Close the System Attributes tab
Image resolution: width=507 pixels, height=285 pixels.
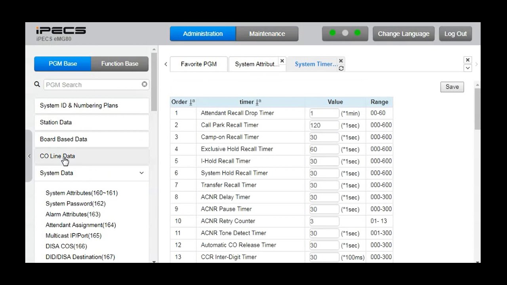tap(282, 61)
